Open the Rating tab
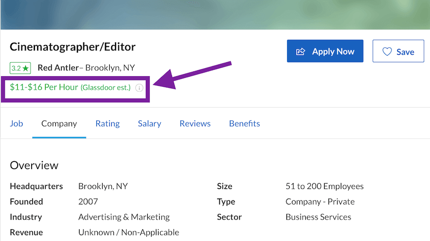430x241 pixels. click(x=107, y=123)
